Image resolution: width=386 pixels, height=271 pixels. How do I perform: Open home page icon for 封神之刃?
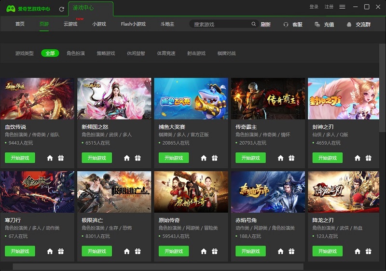pyautogui.click(x=358, y=158)
